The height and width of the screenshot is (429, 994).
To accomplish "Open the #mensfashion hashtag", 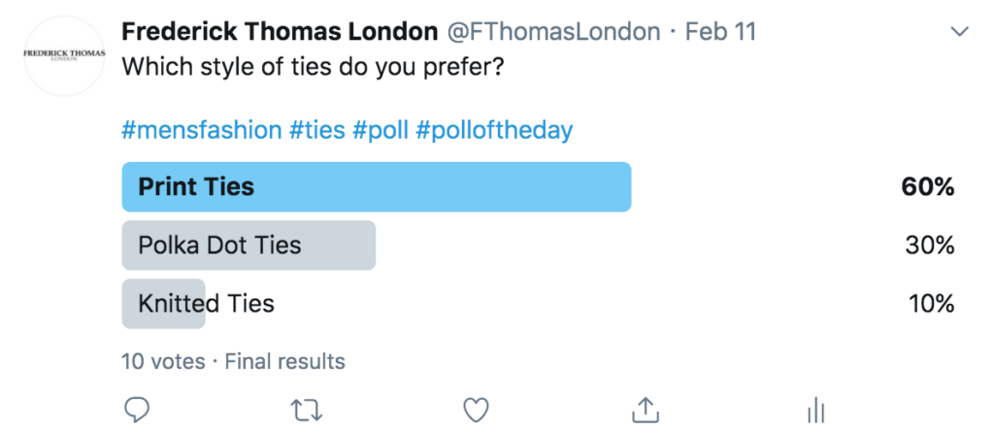I will coord(201,130).
